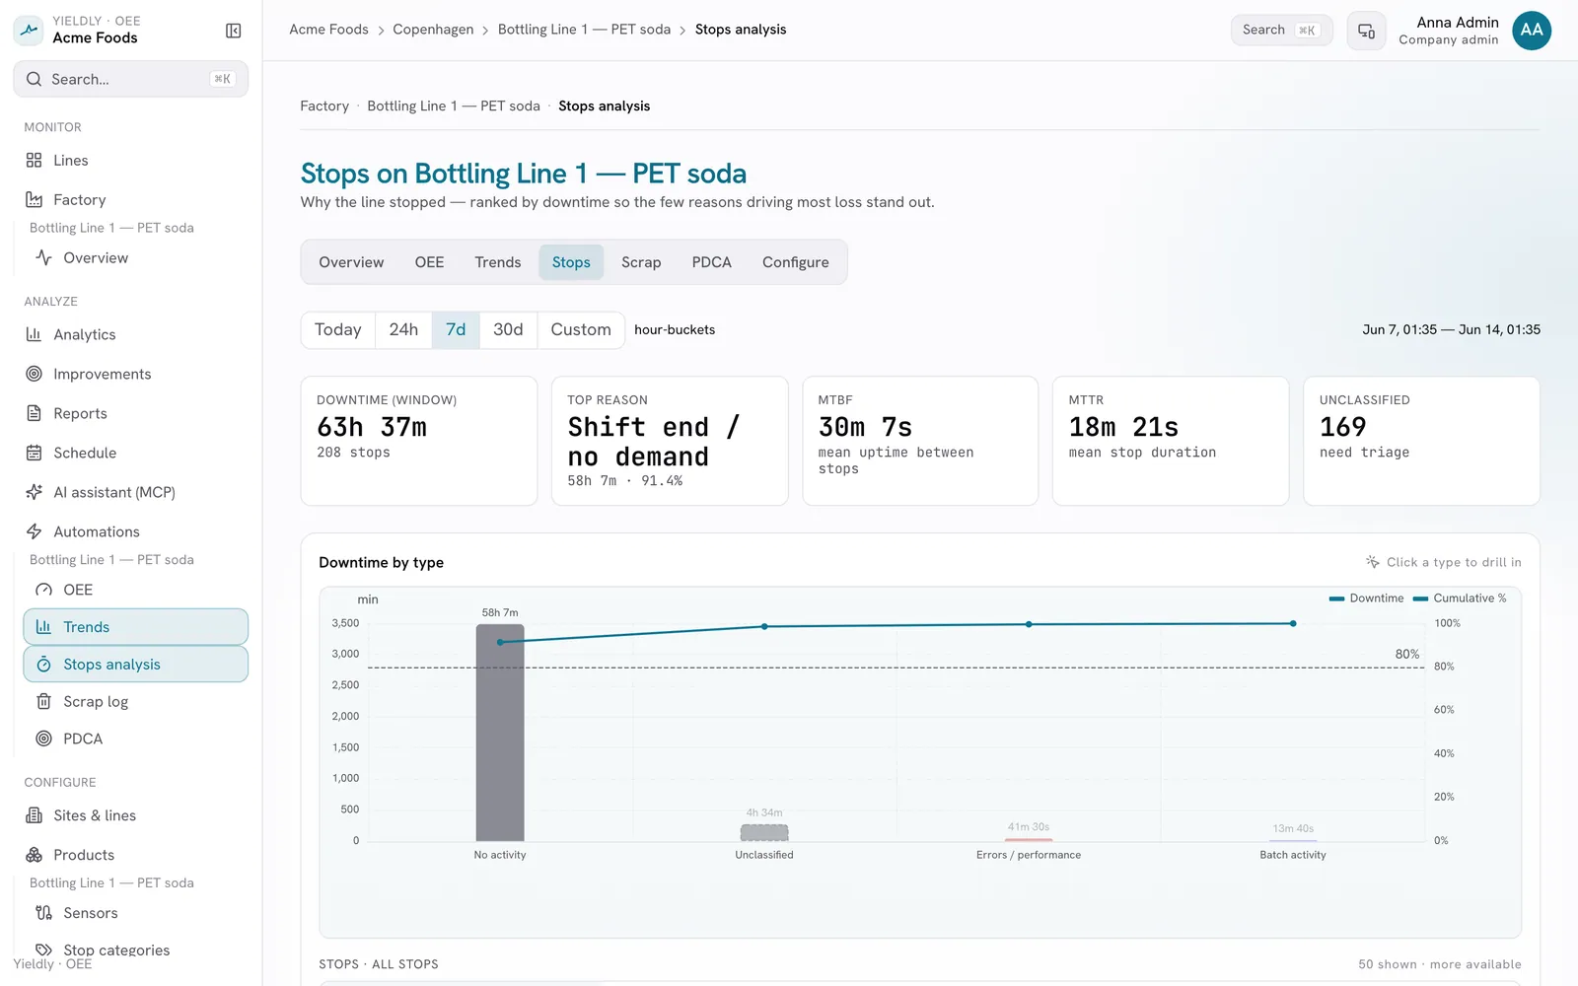The image size is (1578, 986).
Task: Click the Automations lightning icon
Action: (x=34, y=531)
